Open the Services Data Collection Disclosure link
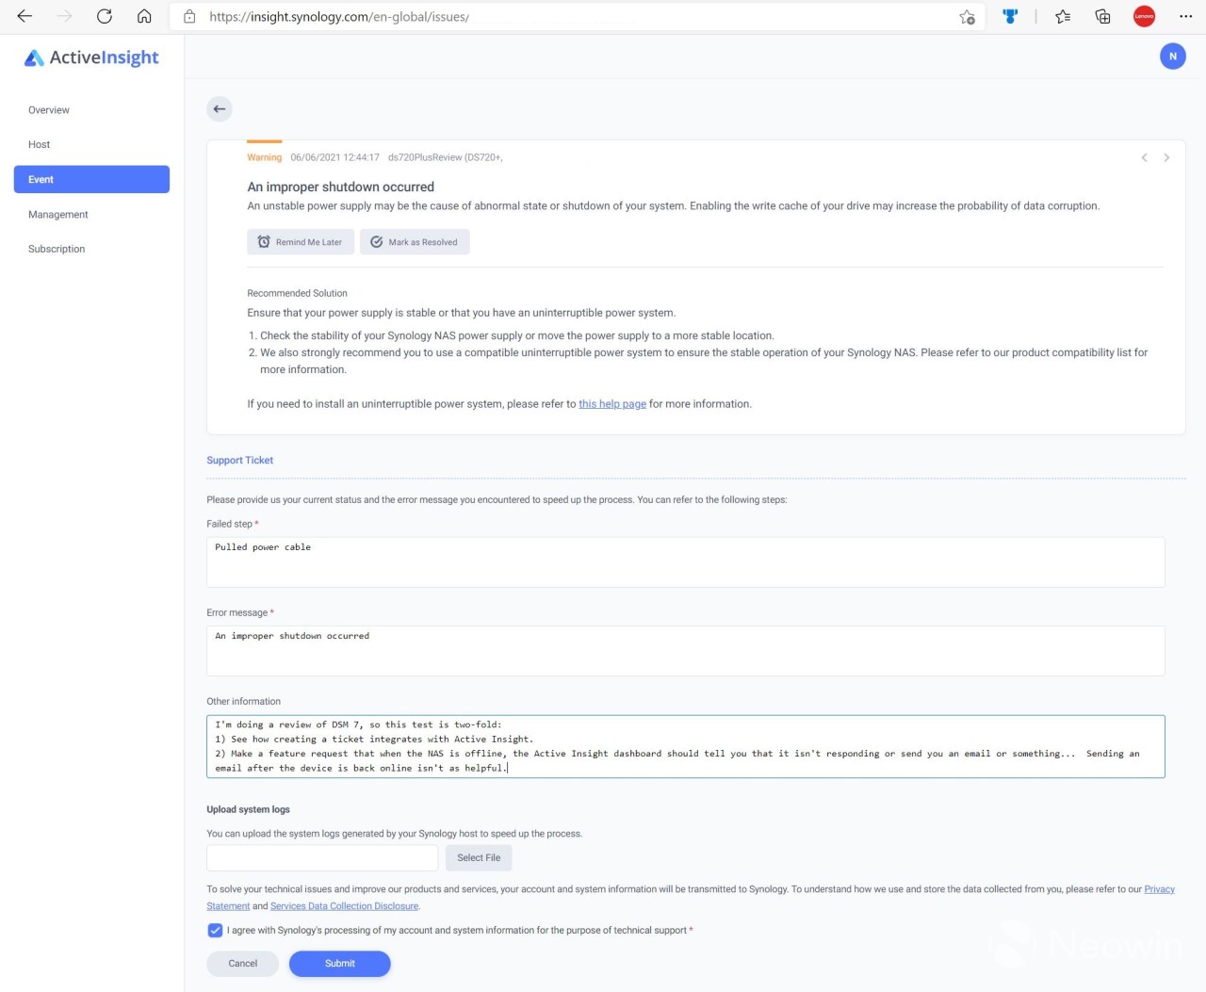This screenshot has width=1206, height=992. (344, 906)
